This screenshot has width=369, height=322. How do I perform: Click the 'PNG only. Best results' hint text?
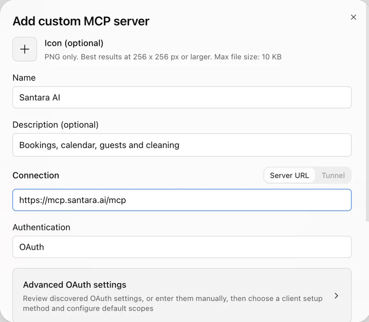(163, 57)
